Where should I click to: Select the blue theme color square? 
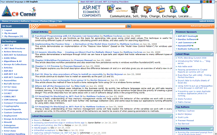point(201,2)
